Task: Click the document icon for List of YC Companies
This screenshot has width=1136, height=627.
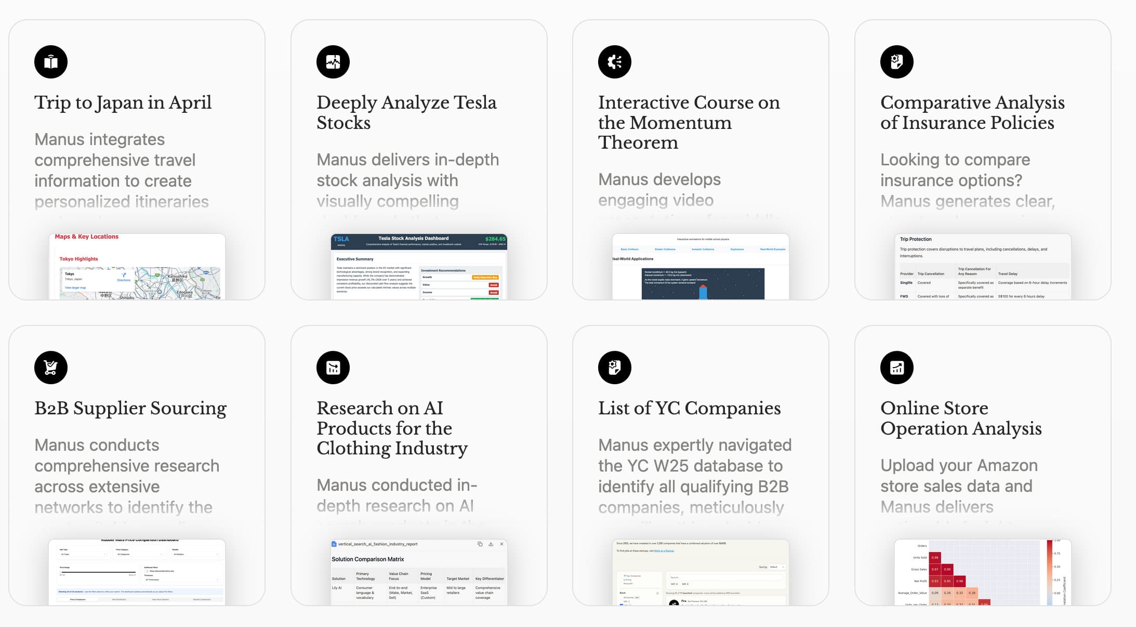Action: click(615, 368)
